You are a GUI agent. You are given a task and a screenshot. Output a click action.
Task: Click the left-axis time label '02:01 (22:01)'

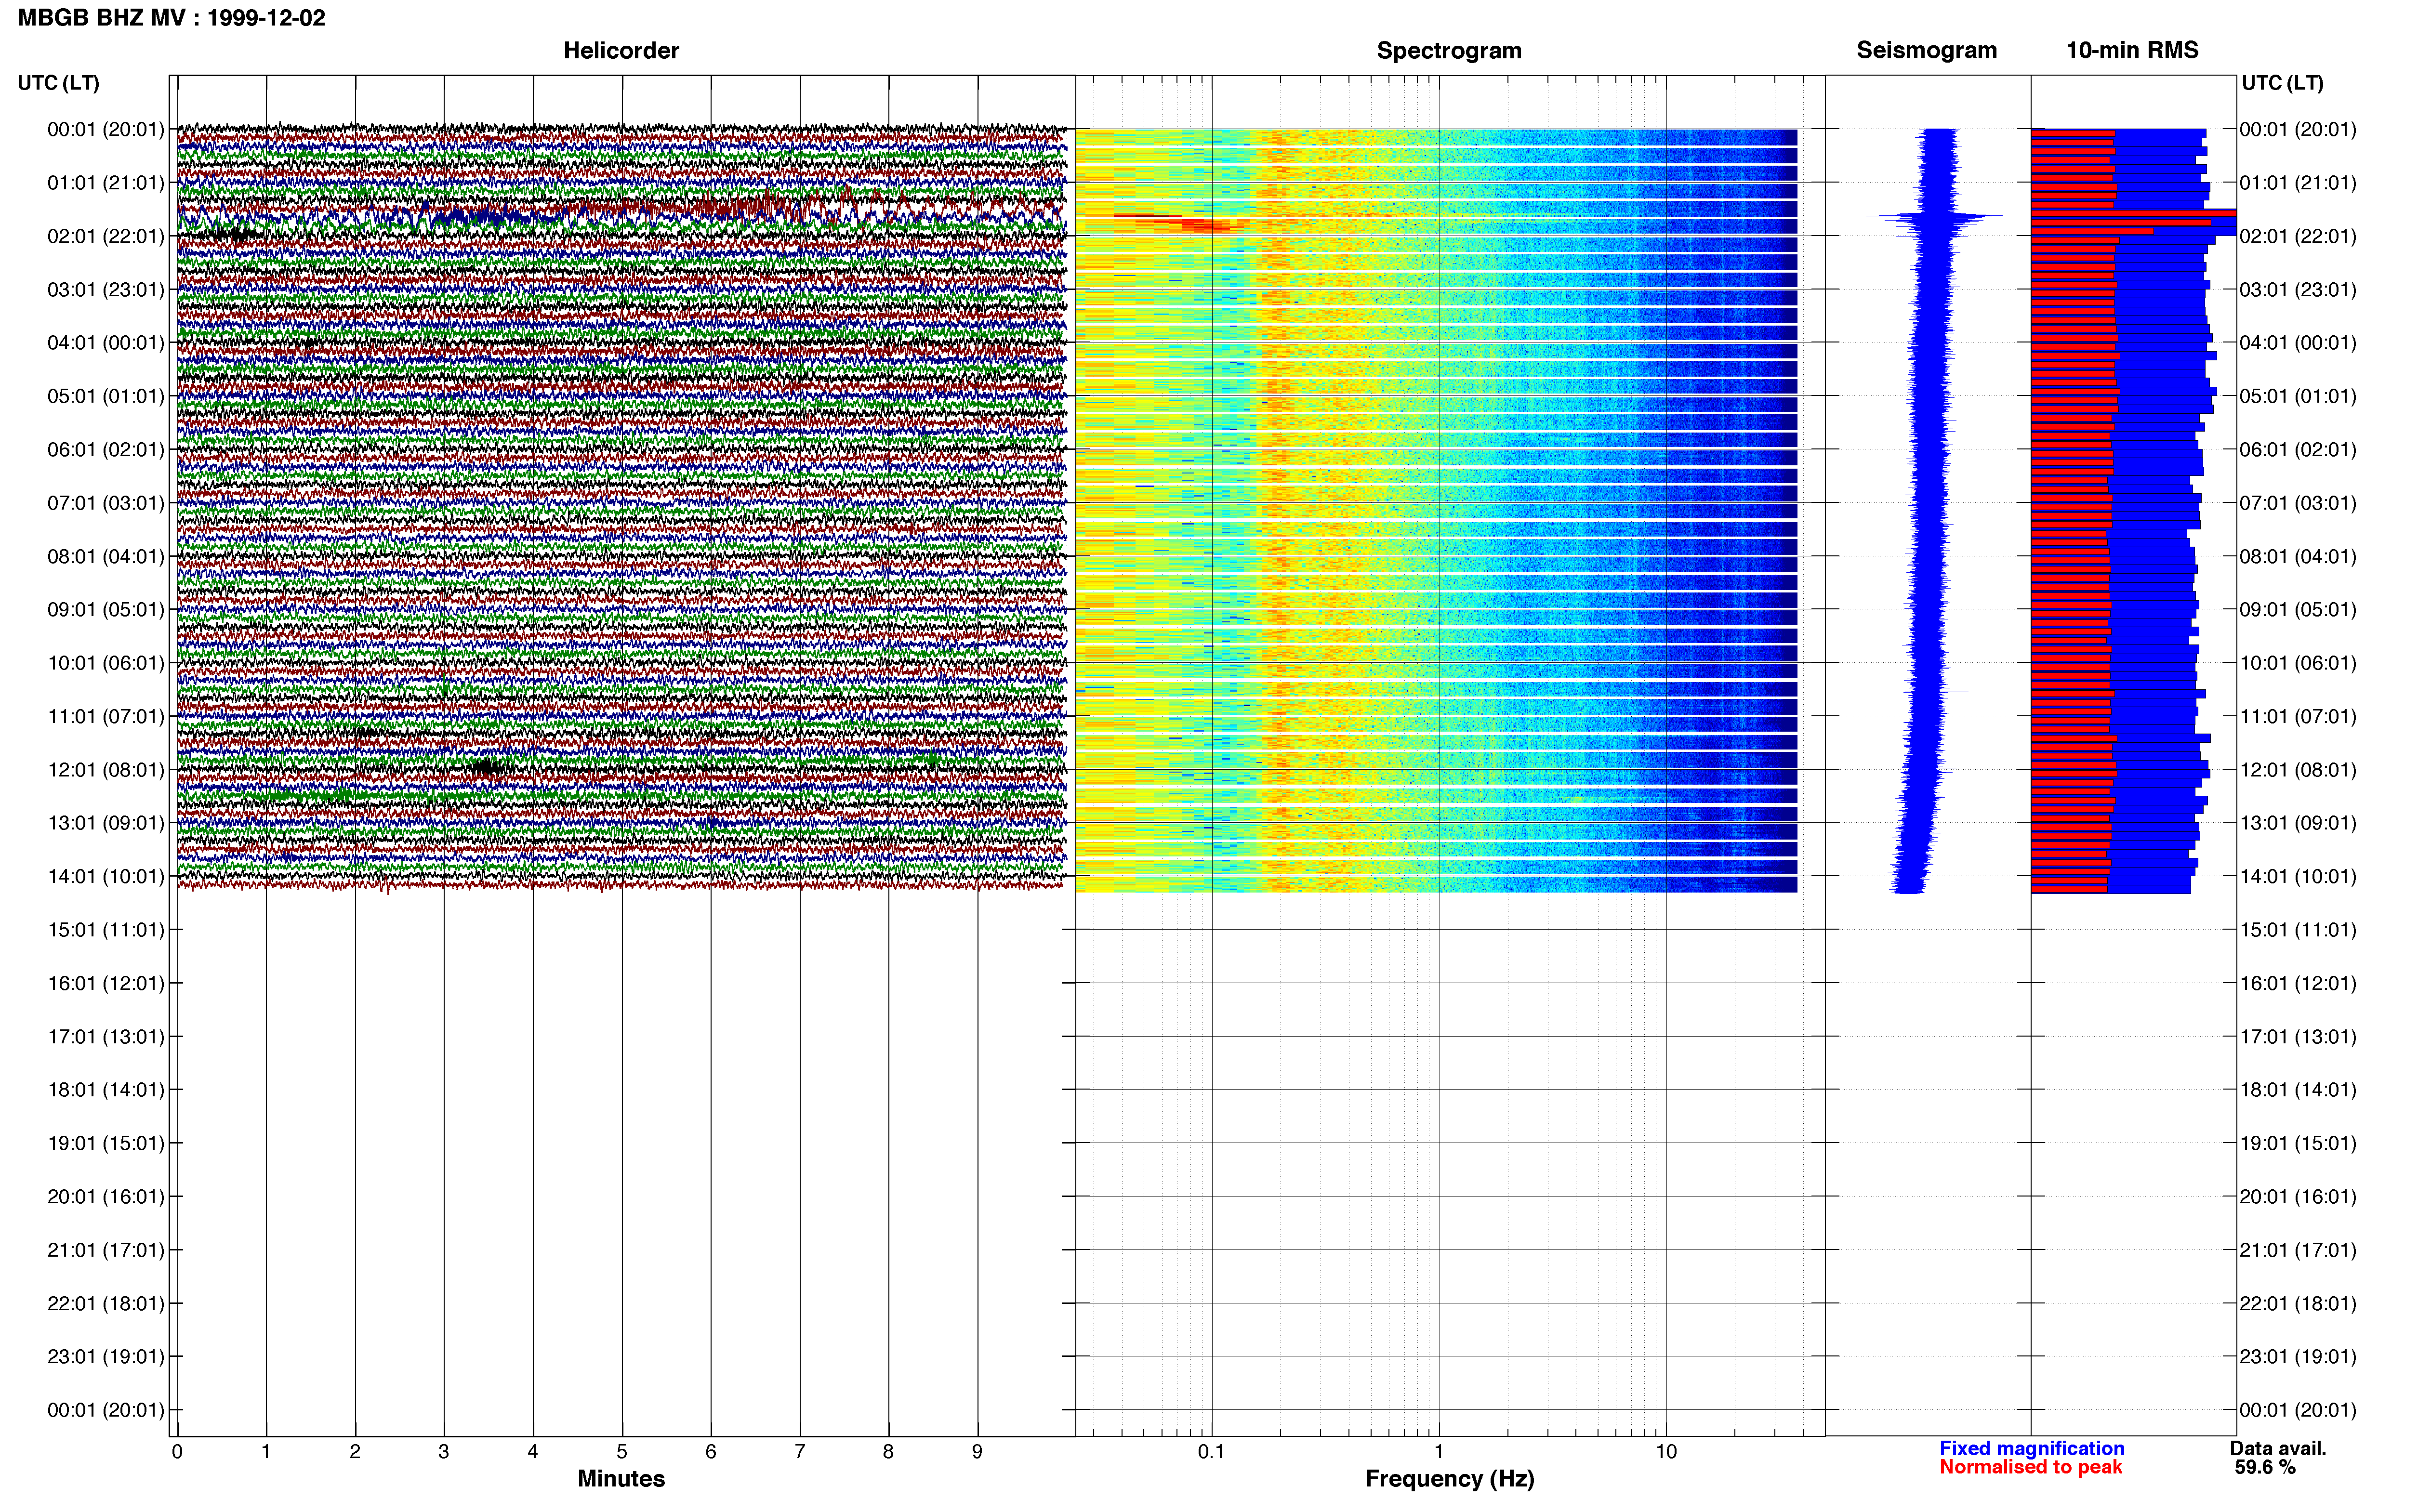105,236
